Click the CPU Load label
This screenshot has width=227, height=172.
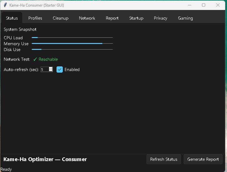pyautogui.click(x=13, y=38)
